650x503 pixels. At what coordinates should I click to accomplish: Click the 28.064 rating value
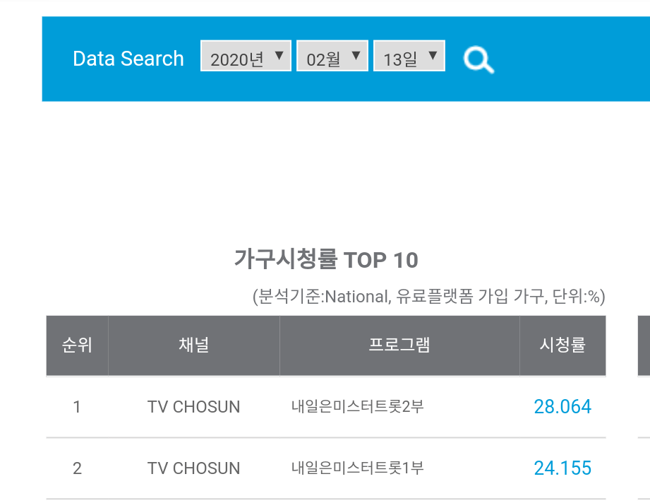coord(562,407)
